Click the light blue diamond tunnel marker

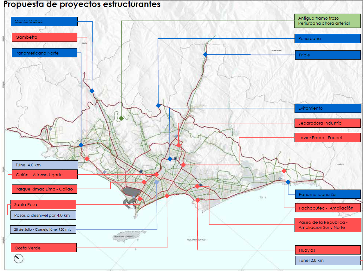point(157,182)
